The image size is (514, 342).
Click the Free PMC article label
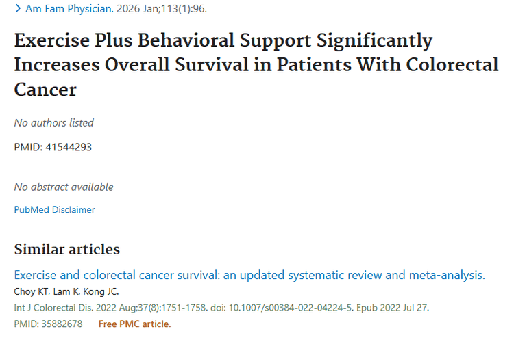(x=134, y=324)
